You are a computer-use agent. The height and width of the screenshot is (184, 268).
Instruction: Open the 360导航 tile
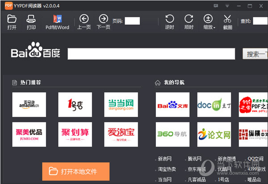click(x=172, y=135)
